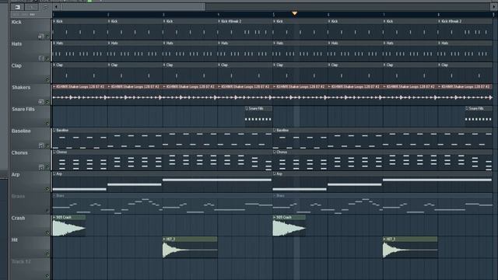The image size is (498, 280).
Task: Open the first Baseline clip menu
Action: pos(54,130)
